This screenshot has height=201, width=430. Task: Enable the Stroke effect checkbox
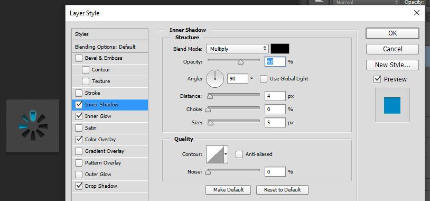click(79, 93)
